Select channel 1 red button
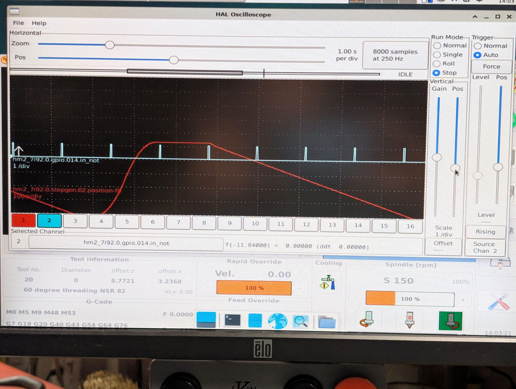Screen dimensions: 516x389 (23, 220)
